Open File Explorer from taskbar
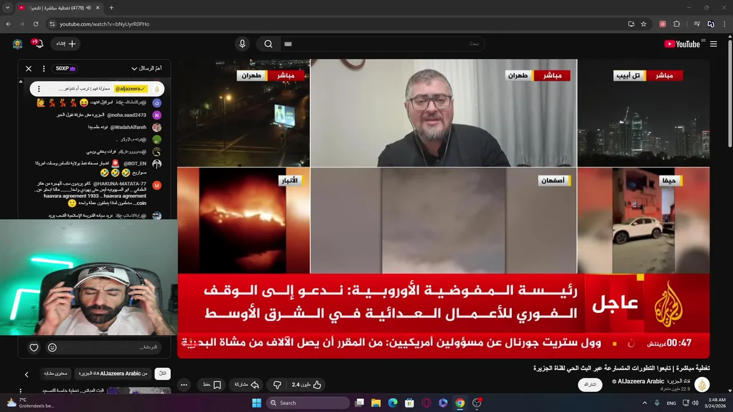 [376, 403]
